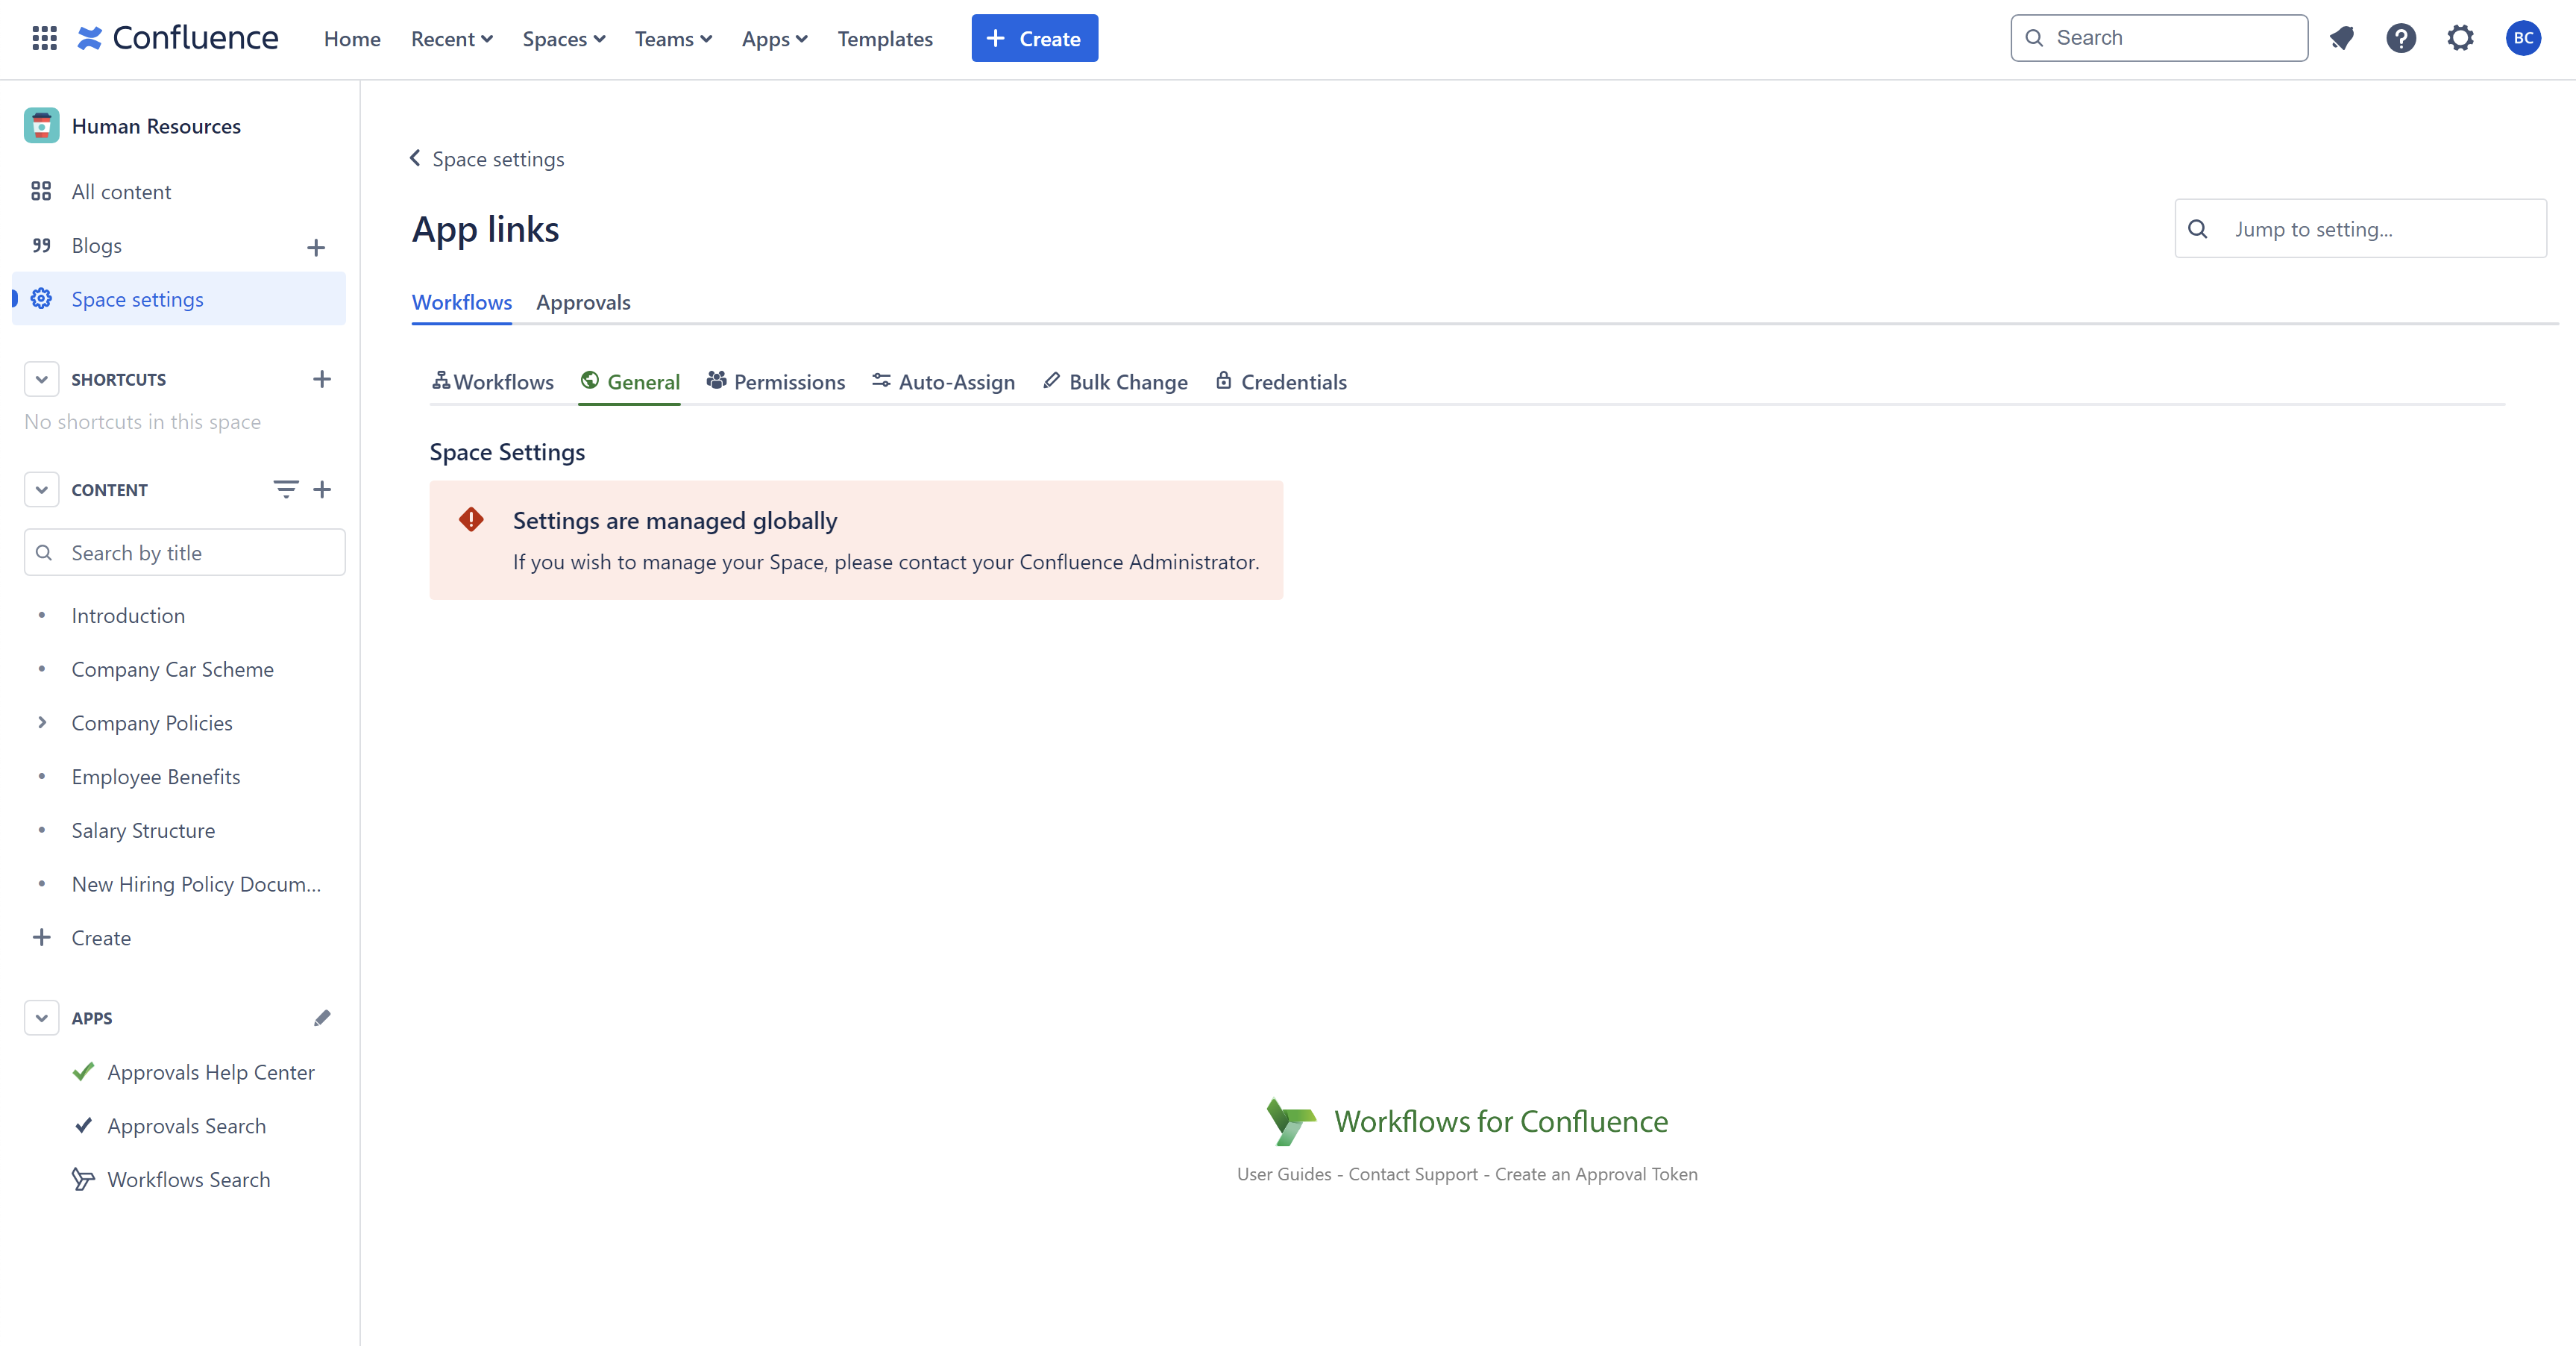The image size is (2576, 1346).
Task: Open the Apps dropdown menu
Action: pos(774,39)
